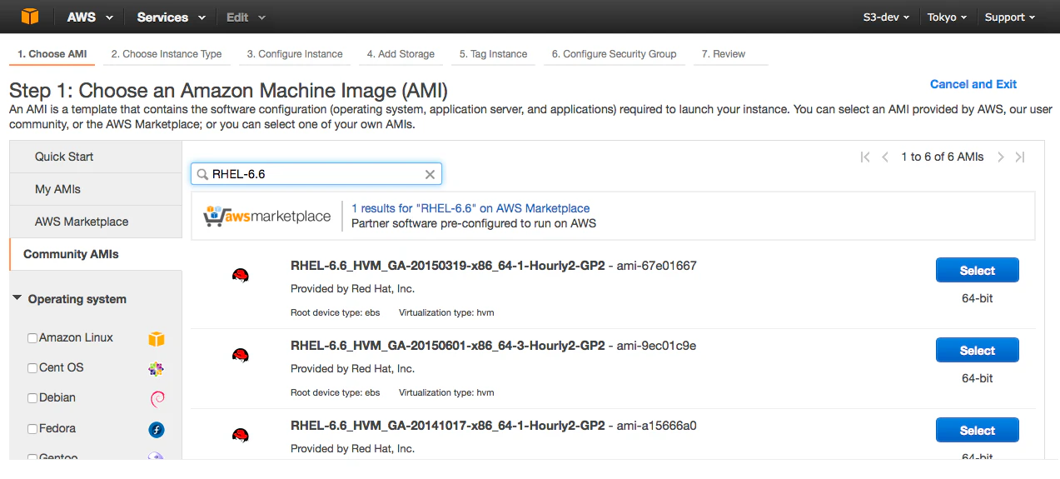Go to step 6 Configure Security Group
The width and height of the screenshot is (1060, 479).
[x=614, y=54]
